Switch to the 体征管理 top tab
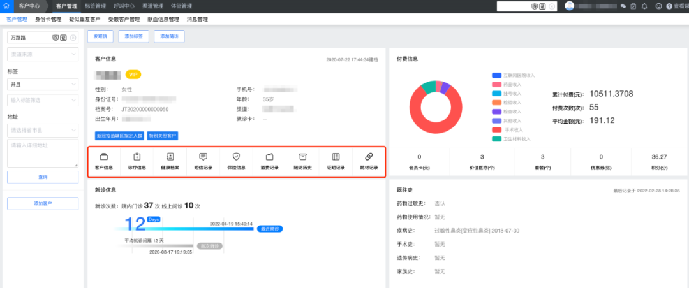 [181, 6]
